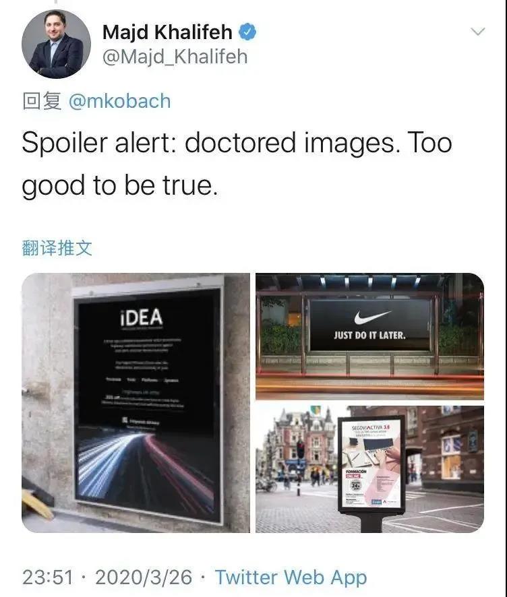
Task: View the iDEA poster image
Action: [136, 403]
